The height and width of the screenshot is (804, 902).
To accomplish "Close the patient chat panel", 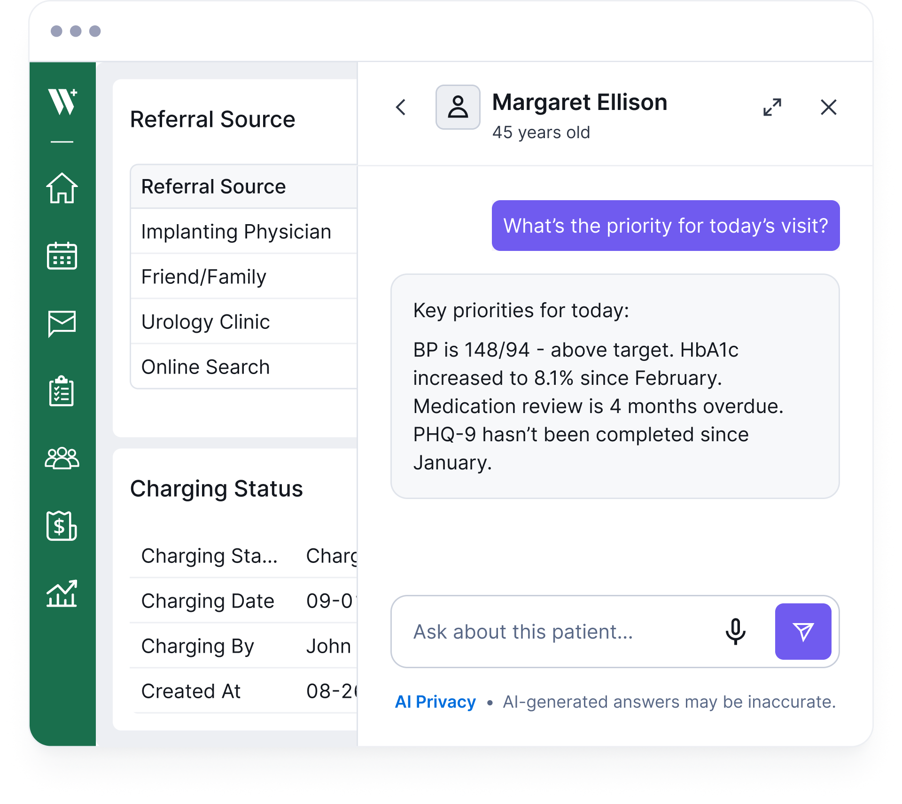I will [x=829, y=107].
